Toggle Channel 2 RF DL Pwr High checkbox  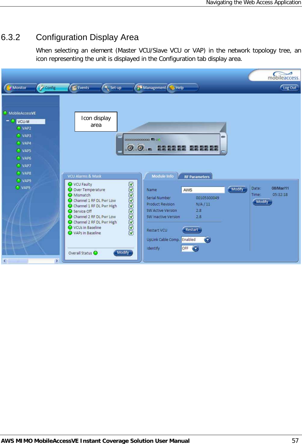pos(131,222)
